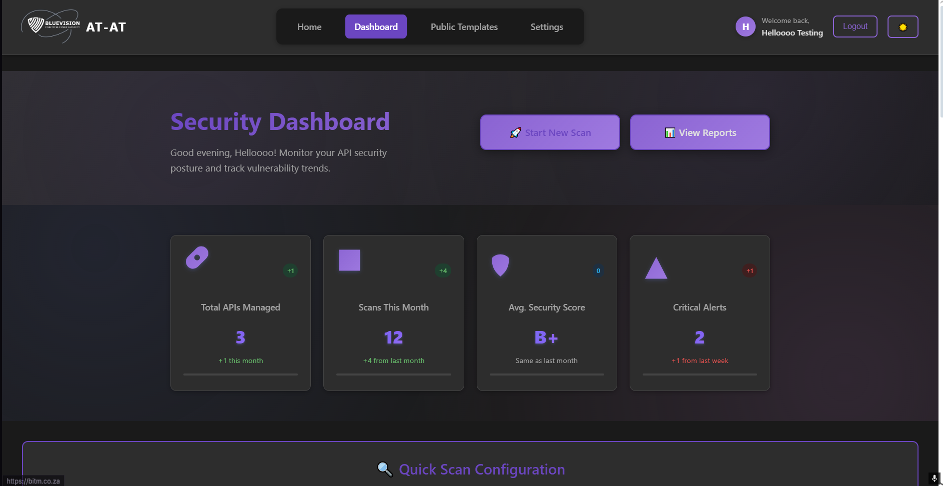Click the triangle icon on Critical Alerts card
The height and width of the screenshot is (486, 943).
coord(656,268)
